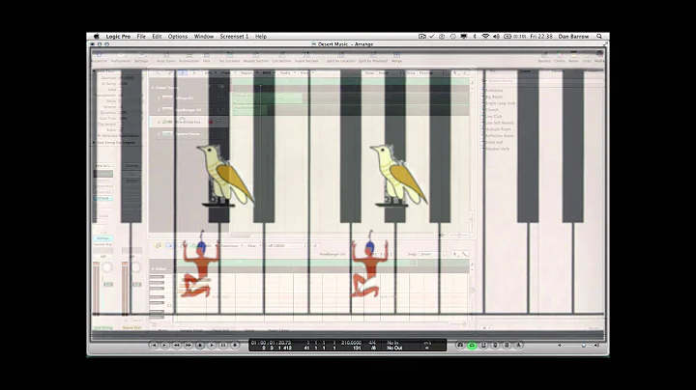Click the Pause transport button
696x390 pixels.
[223, 345]
